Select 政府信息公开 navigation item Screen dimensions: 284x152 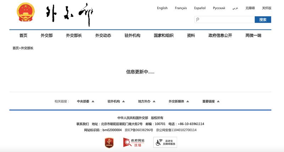point(220,35)
